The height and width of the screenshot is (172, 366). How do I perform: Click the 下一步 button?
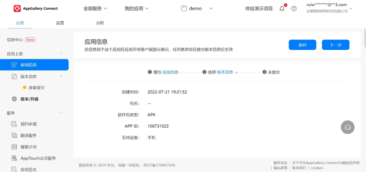pos(336,45)
